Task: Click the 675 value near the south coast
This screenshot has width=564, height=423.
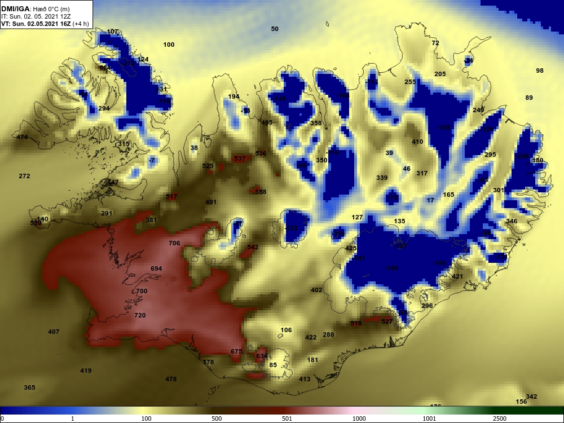Action: pyautogui.click(x=236, y=352)
